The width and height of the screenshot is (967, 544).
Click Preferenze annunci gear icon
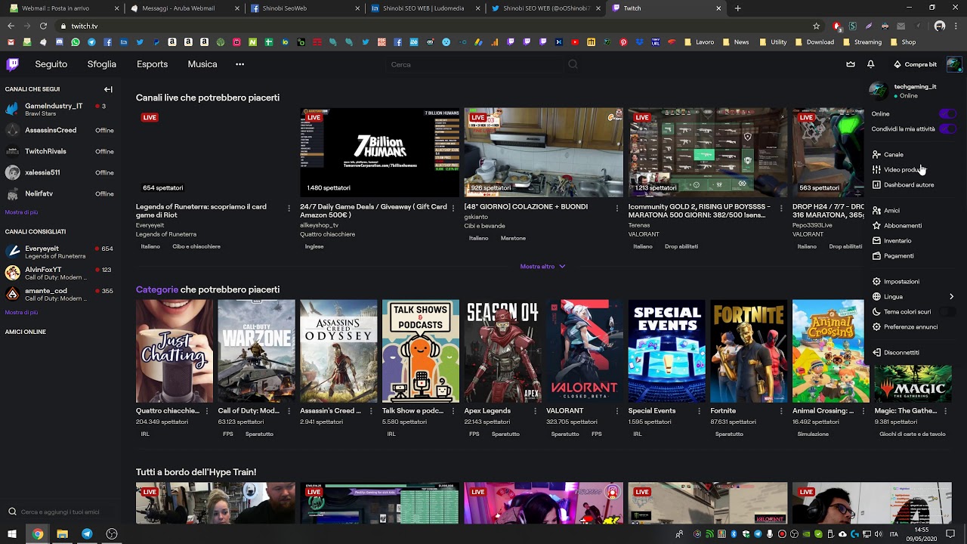pos(876,326)
